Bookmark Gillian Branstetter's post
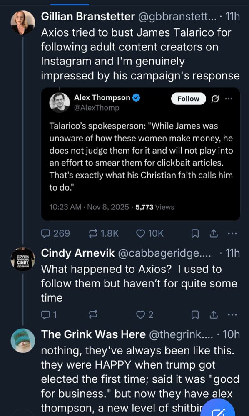The width and height of the screenshot is (249, 416). click(x=194, y=234)
